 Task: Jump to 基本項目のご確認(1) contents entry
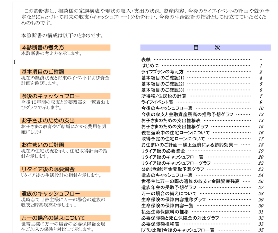pyautogui.click(x=163, y=78)
